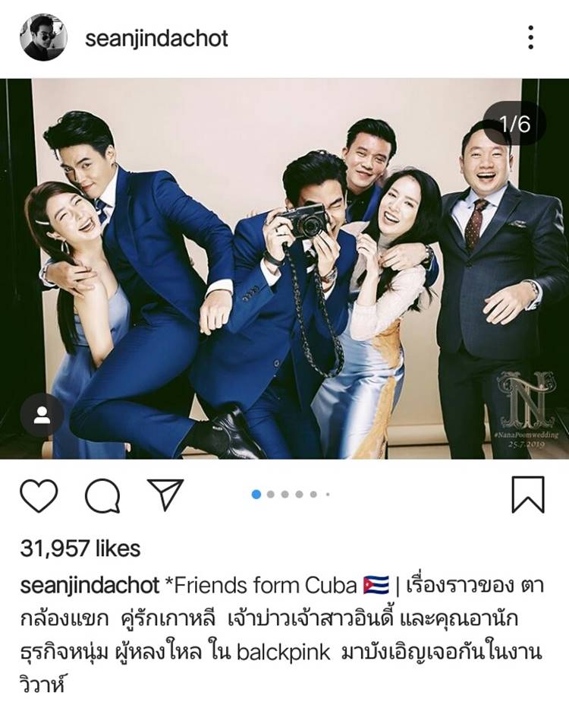569x705 pixels.
Task: Tap the 'balckpink' word in the caption
Action: pyautogui.click(x=284, y=653)
